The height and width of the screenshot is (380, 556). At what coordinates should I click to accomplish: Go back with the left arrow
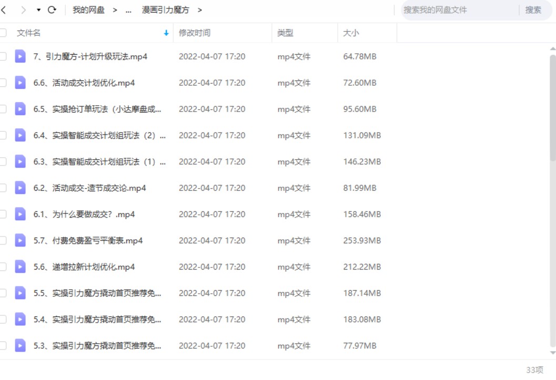4,10
